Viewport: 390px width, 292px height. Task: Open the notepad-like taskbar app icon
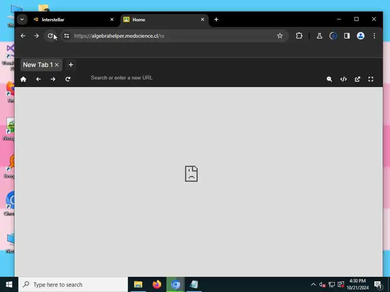[194, 284]
